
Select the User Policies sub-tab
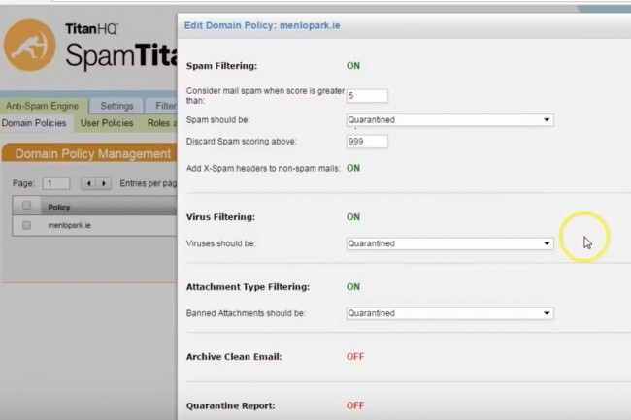(107, 123)
